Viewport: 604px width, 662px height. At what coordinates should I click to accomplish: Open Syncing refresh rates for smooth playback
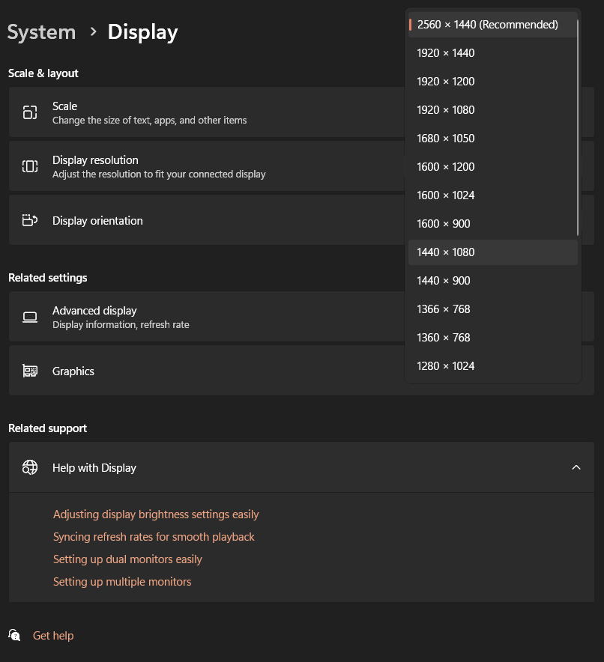(x=154, y=537)
